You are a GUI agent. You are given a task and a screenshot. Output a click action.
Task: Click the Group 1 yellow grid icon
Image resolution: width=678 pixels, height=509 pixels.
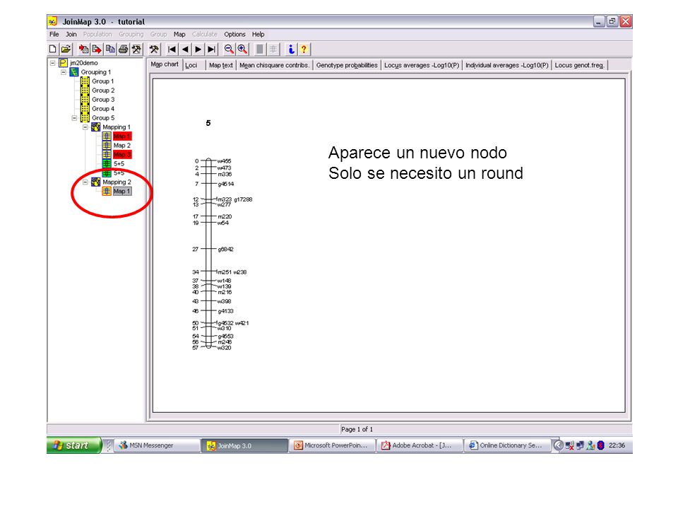85,81
